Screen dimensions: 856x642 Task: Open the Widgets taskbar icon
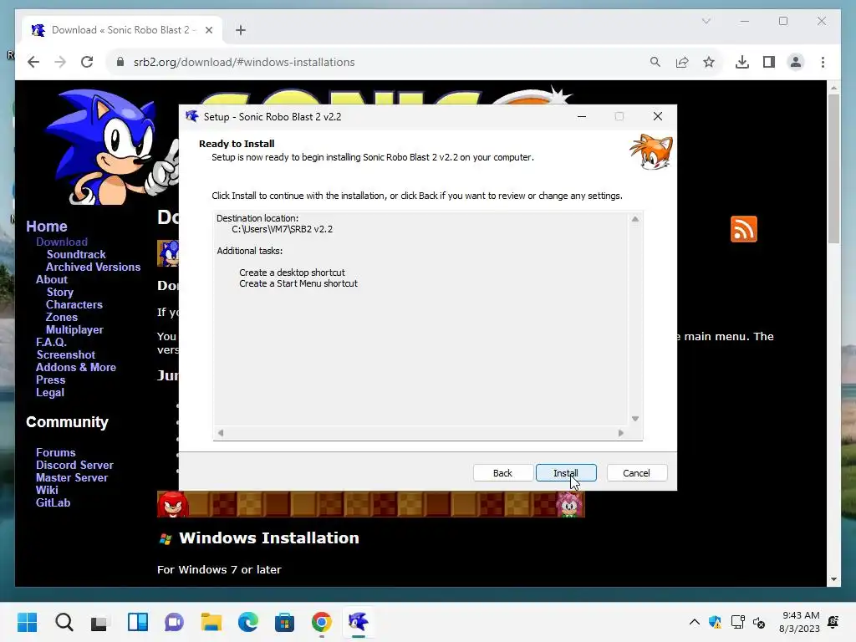click(x=138, y=622)
